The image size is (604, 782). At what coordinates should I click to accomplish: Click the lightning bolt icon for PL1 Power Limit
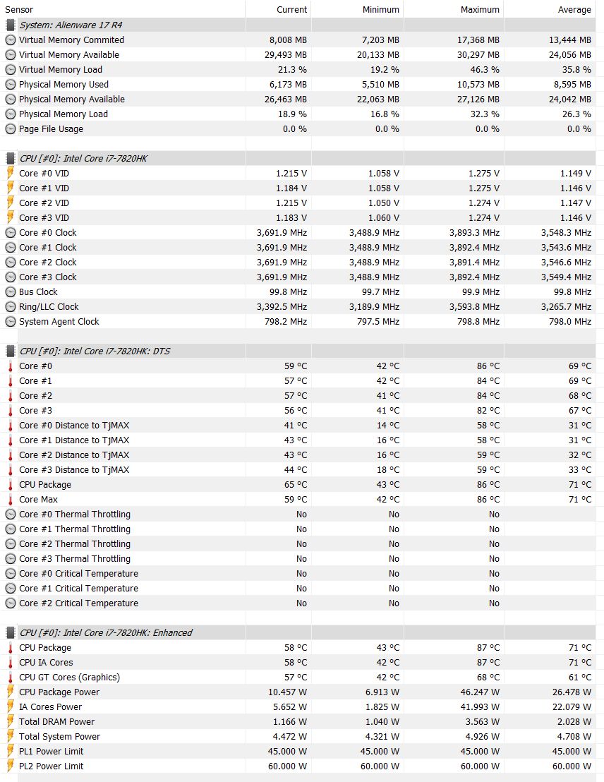(x=10, y=752)
